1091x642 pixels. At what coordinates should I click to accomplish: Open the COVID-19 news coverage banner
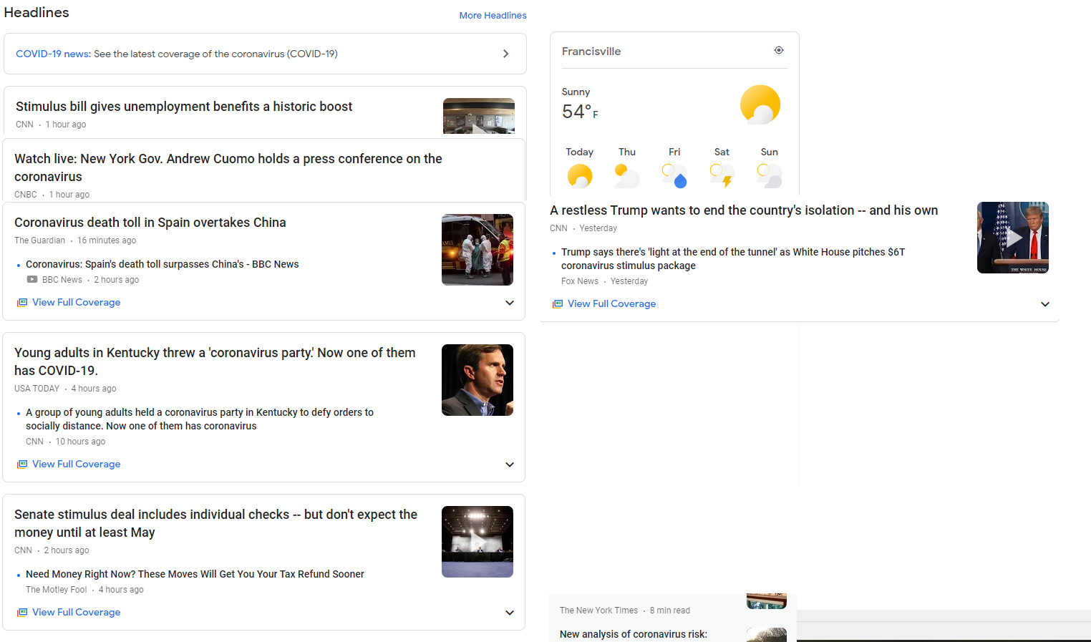coord(265,54)
